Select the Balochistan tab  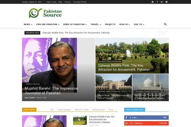point(99,110)
